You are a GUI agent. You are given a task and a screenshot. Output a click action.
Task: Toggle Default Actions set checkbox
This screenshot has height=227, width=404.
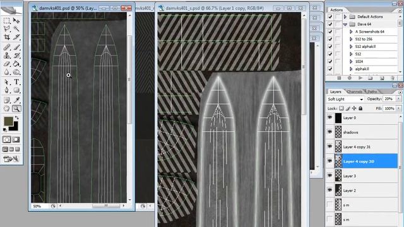[x=330, y=17]
